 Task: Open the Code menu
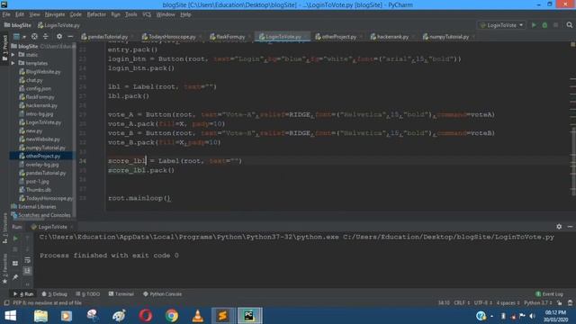pyautogui.click(x=76, y=14)
